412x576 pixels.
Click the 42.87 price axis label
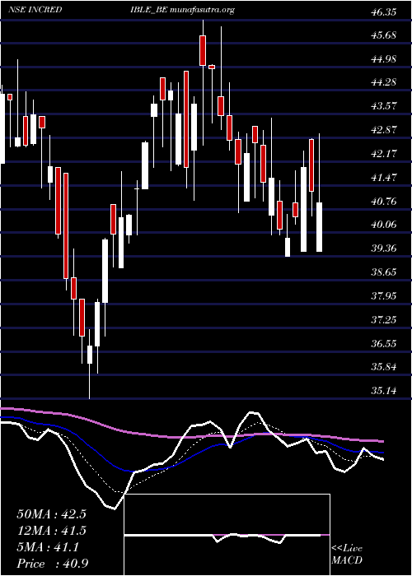coord(383,130)
